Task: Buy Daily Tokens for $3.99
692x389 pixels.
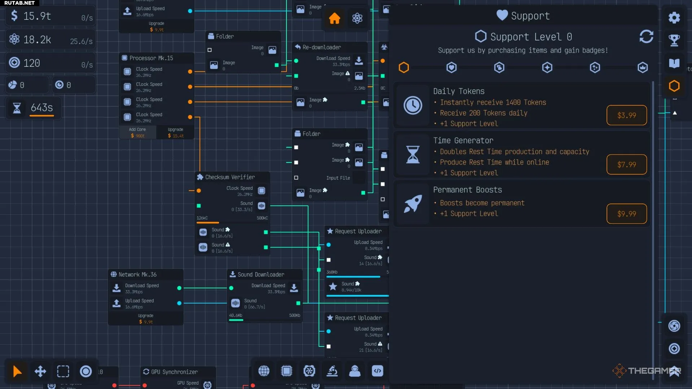Action: (626, 115)
